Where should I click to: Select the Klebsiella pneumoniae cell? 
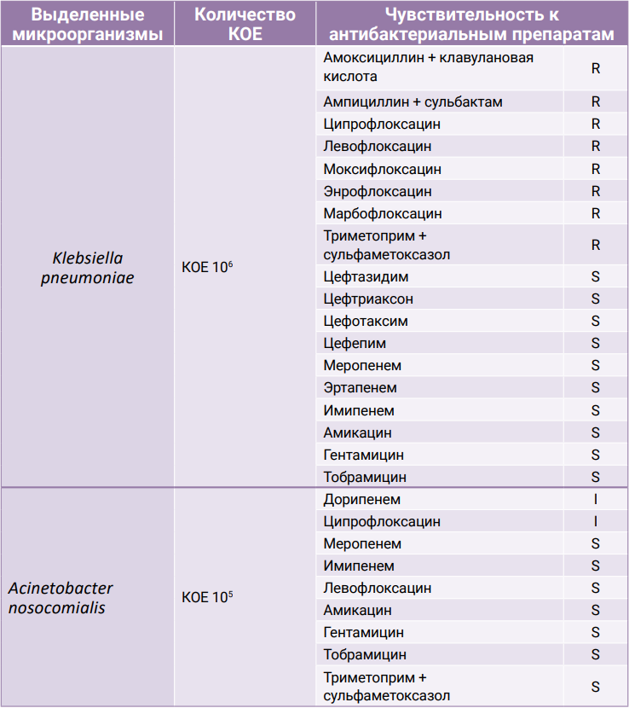[87, 267]
